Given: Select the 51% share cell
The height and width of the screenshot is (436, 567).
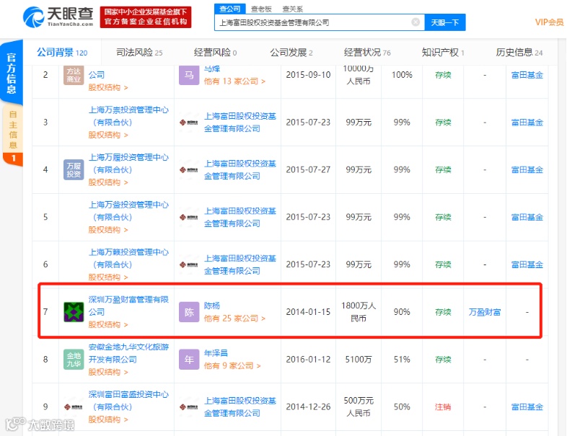Looking at the screenshot, I should (x=402, y=360).
